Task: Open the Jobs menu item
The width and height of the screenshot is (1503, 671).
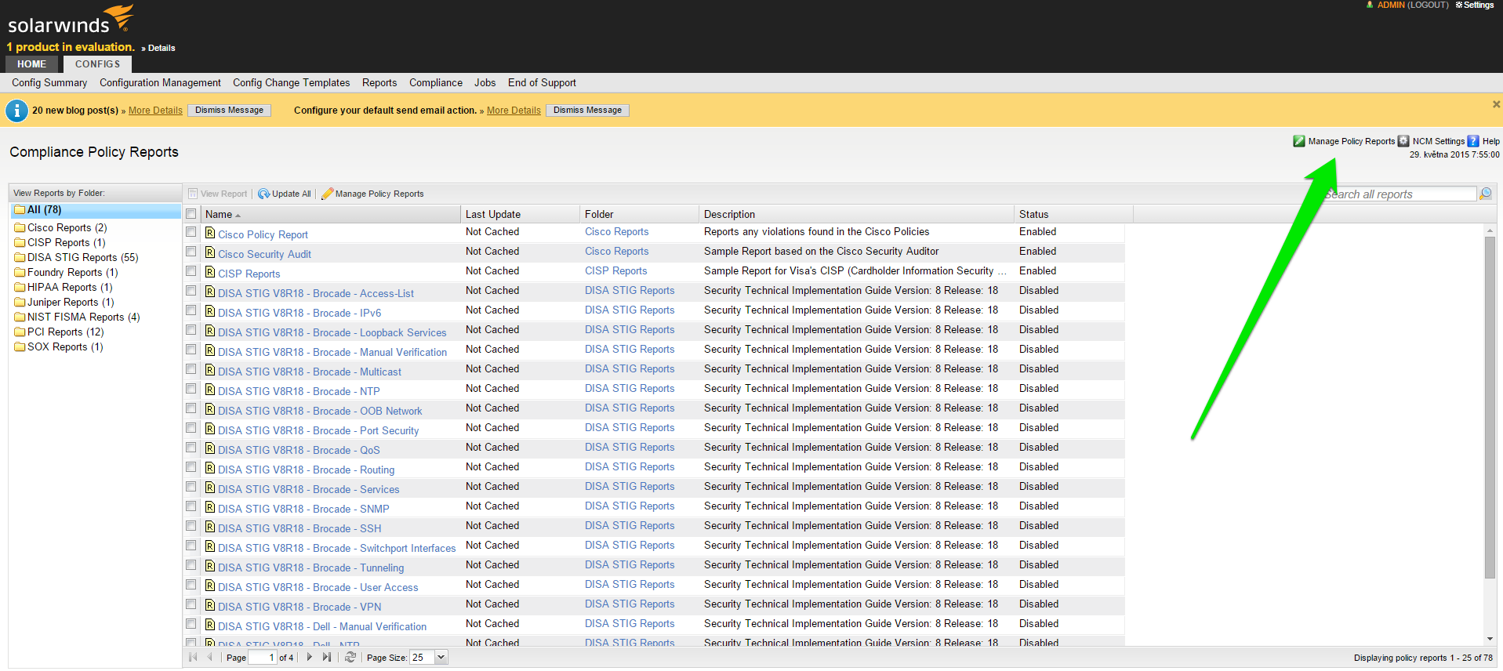Action: point(485,82)
